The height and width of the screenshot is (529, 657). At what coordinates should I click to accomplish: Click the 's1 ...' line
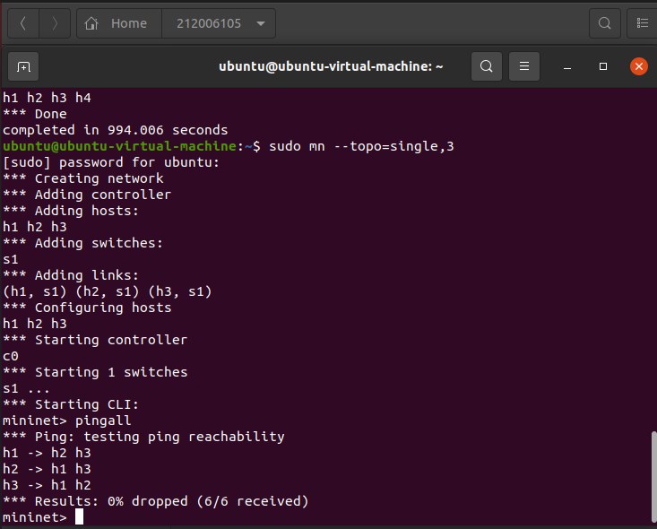(x=26, y=388)
